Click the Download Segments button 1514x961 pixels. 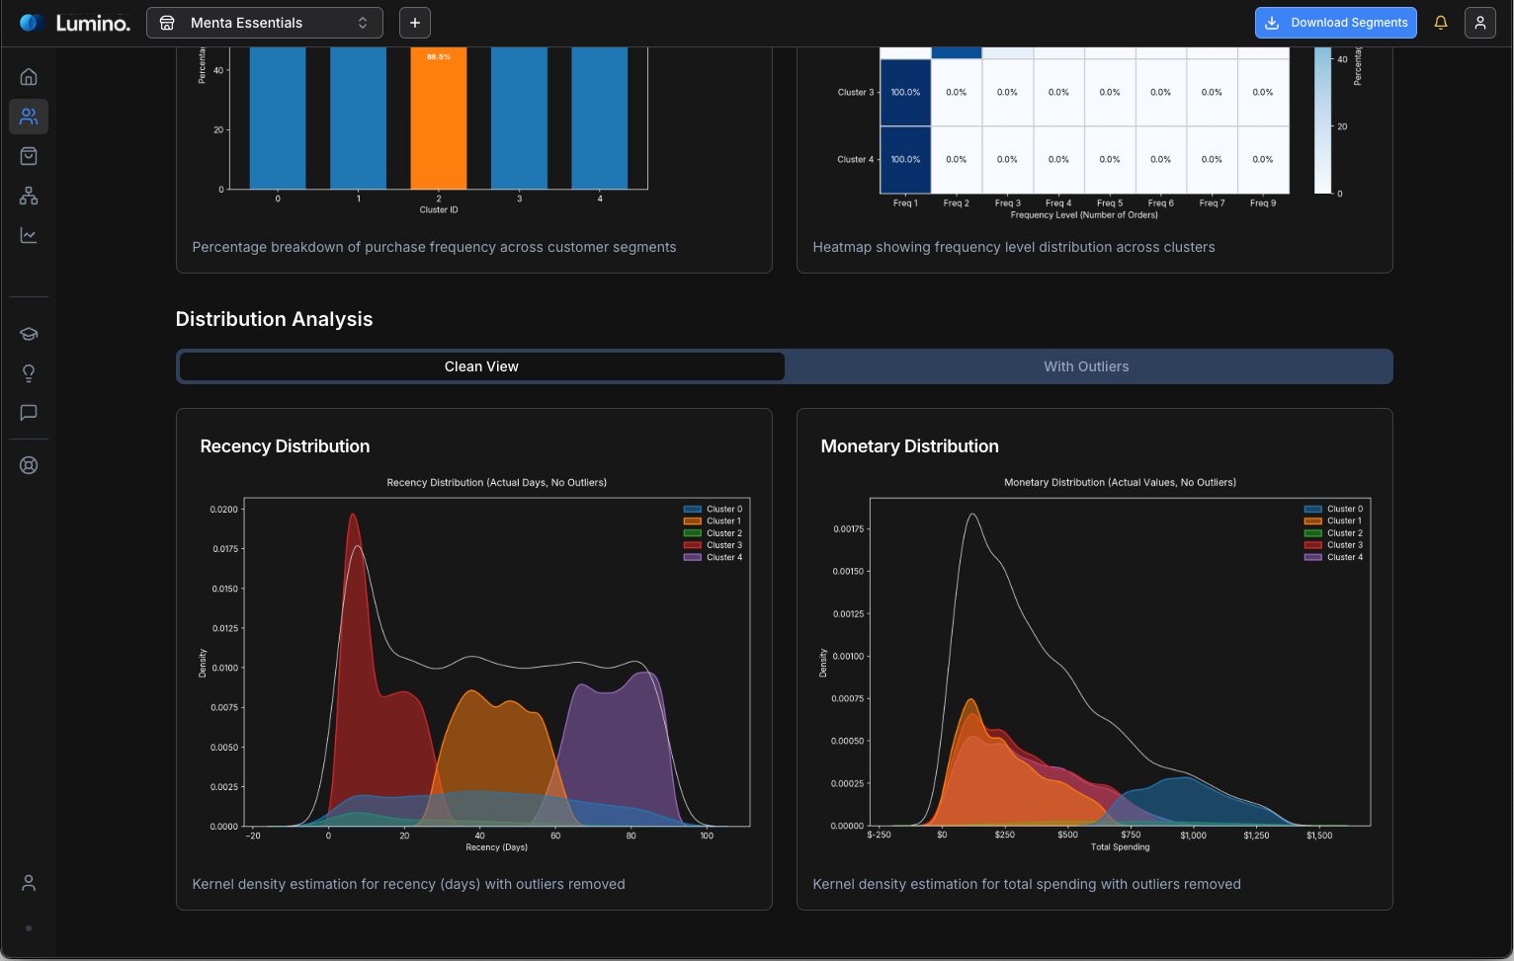[1336, 23]
